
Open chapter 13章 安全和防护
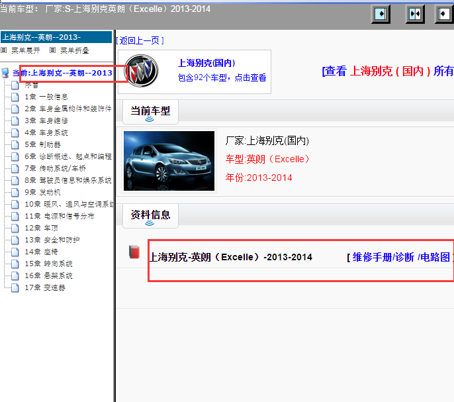(x=52, y=240)
